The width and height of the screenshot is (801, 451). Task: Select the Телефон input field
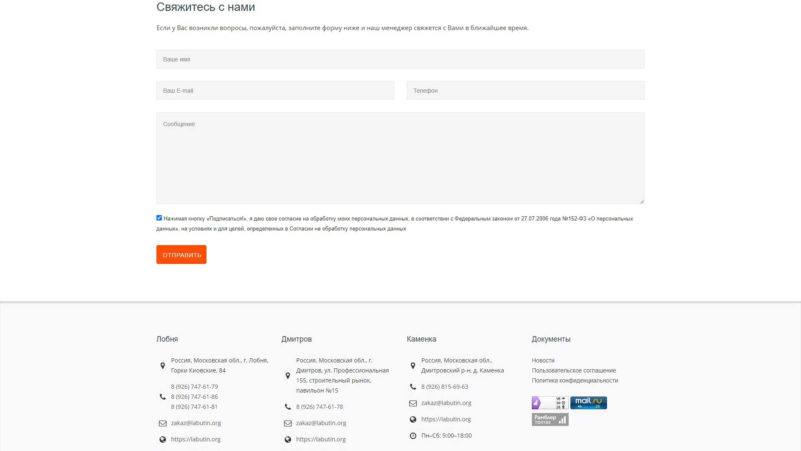tap(525, 91)
